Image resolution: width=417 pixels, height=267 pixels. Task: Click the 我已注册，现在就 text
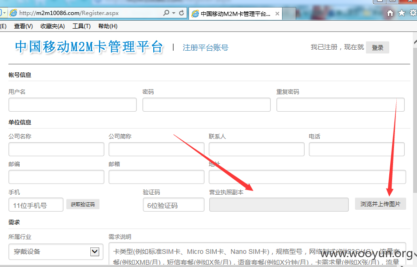[337, 47]
